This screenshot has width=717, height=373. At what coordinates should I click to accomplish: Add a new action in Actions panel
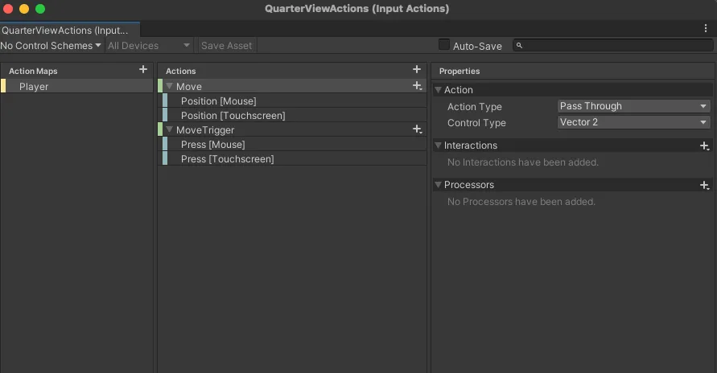click(x=417, y=69)
